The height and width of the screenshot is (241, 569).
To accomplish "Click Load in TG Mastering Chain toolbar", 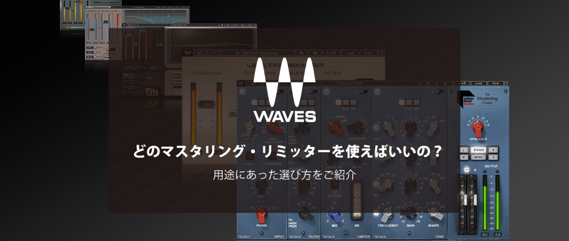I will [478, 83].
